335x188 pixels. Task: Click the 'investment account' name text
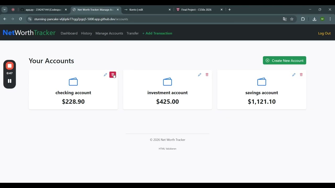pos(167,93)
